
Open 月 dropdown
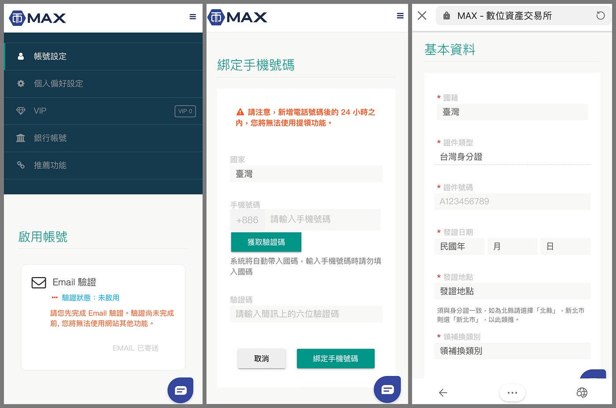512,246
